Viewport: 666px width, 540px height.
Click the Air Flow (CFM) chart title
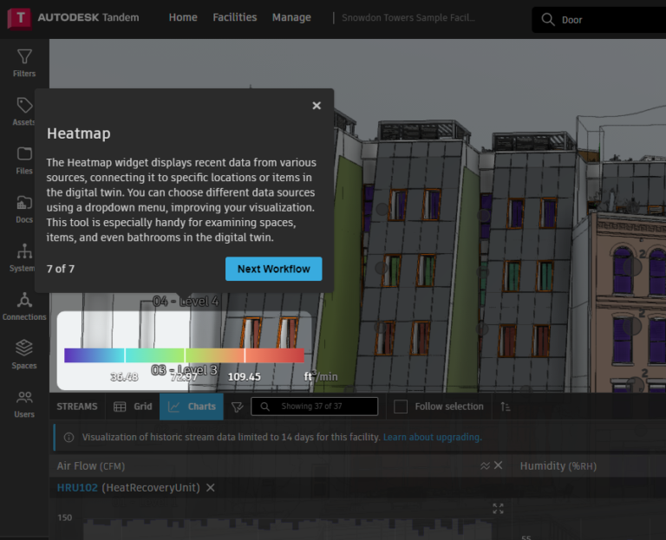click(91, 466)
